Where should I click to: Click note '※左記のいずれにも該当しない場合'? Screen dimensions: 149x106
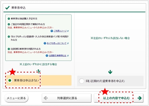pos(110,38)
